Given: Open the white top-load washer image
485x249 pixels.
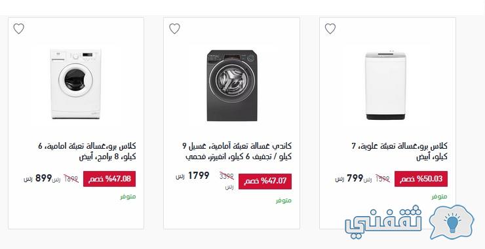Looking at the screenshot, I should click(385, 85).
